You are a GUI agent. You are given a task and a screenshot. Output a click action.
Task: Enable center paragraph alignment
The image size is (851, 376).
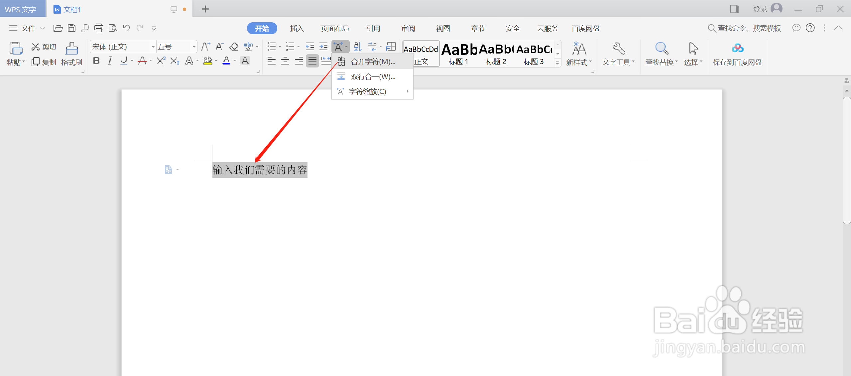pyautogui.click(x=285, y=61)
